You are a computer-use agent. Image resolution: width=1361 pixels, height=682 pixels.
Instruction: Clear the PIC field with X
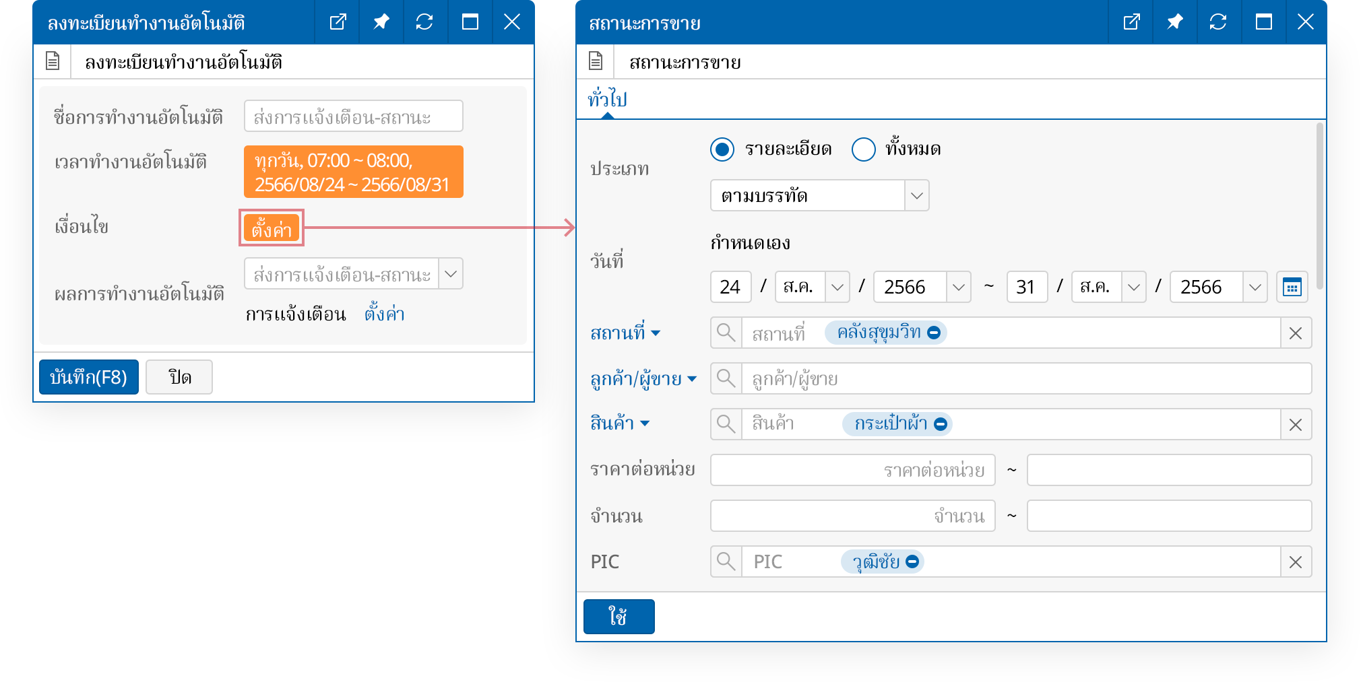pos(1296,562)
